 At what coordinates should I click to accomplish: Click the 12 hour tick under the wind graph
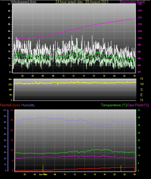pos(73,76)
